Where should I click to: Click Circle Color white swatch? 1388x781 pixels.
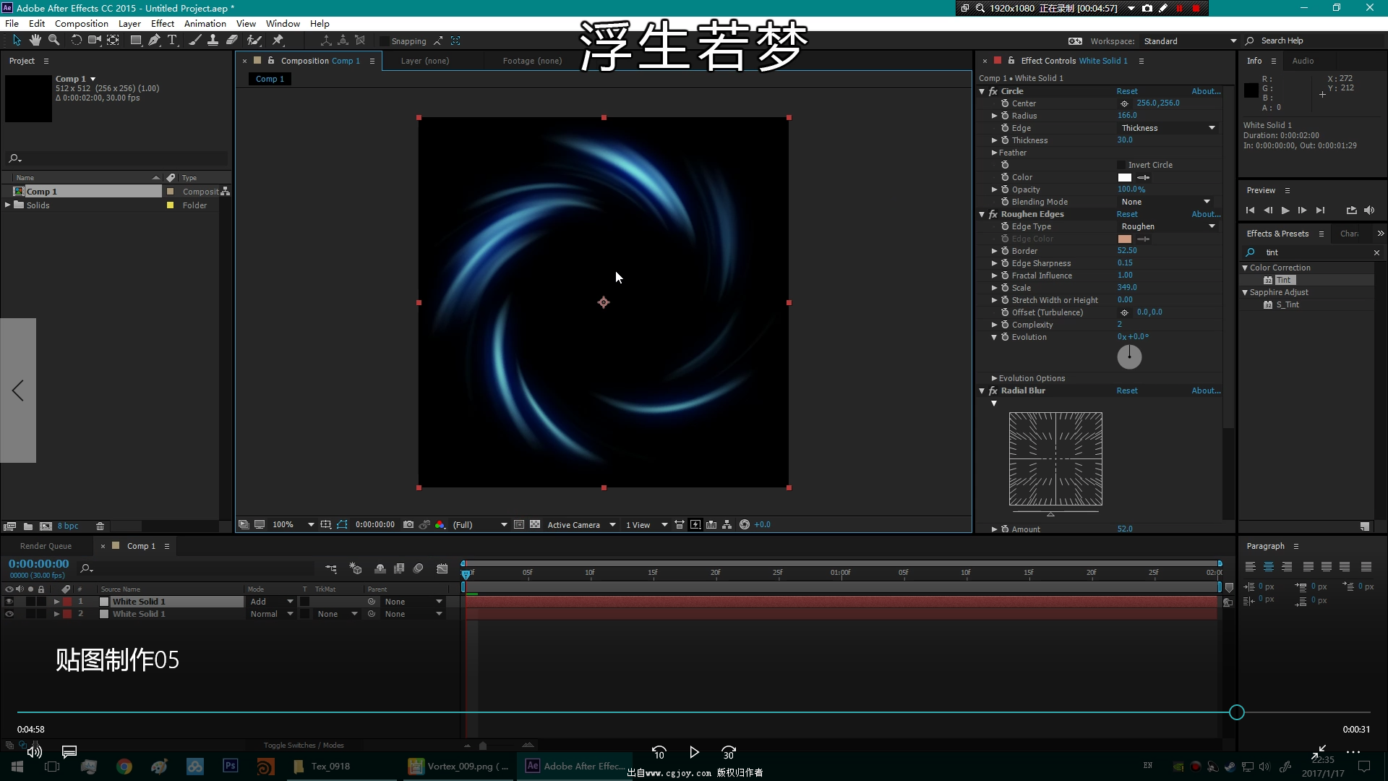pyautogui.click(x=1125, y=177)
